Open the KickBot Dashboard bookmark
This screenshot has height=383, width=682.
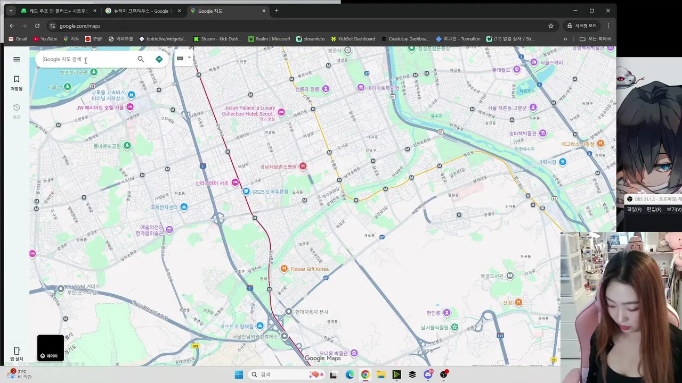pyautogui.click(x=353, y=39)
